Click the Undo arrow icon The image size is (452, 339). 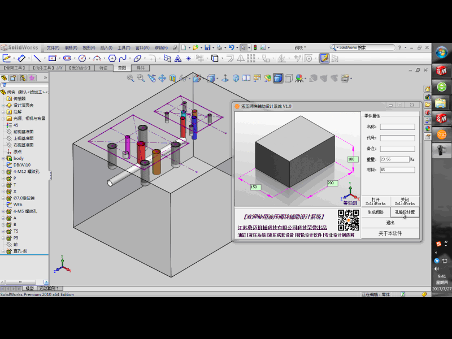(232, 47)
